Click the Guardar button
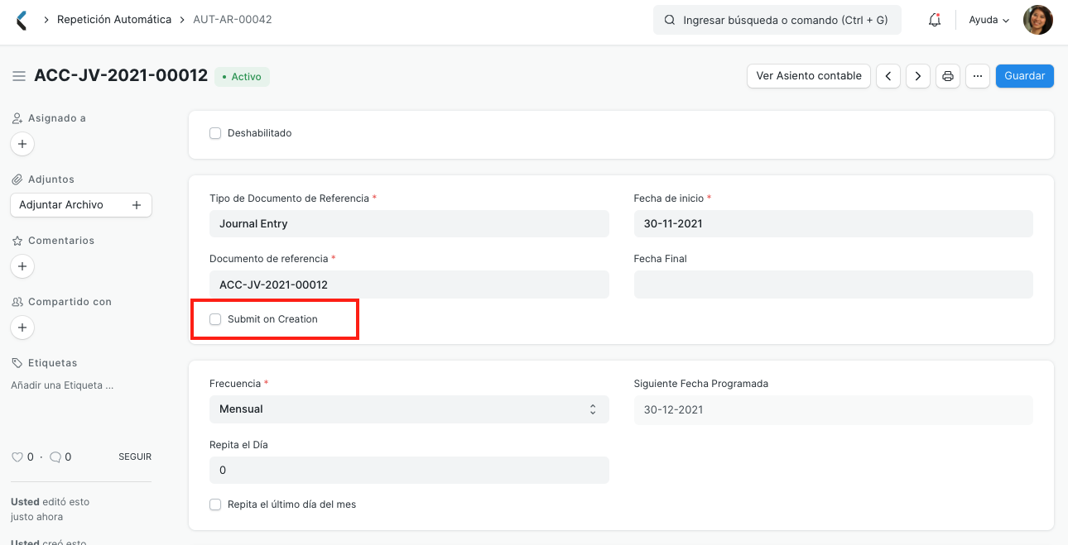The width and height of the screenshot is (1068, 545). pos(1025,76)
